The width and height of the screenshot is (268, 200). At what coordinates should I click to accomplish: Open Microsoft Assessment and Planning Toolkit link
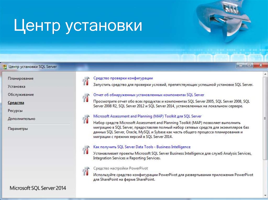tap(147, 116)
